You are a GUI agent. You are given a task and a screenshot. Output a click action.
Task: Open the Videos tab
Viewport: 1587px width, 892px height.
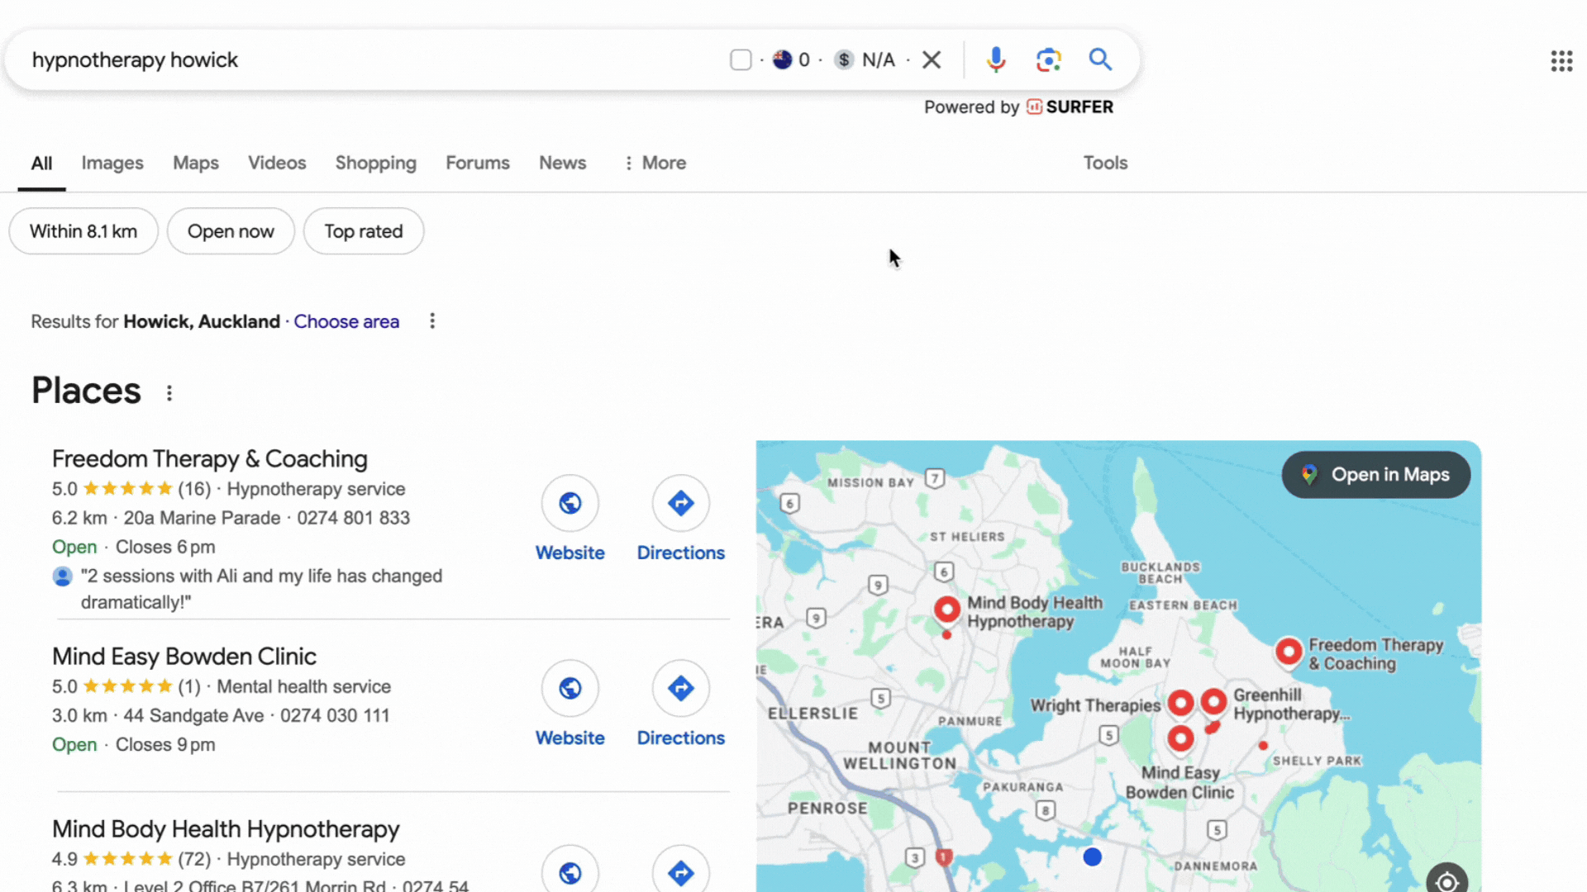(277, 163)
